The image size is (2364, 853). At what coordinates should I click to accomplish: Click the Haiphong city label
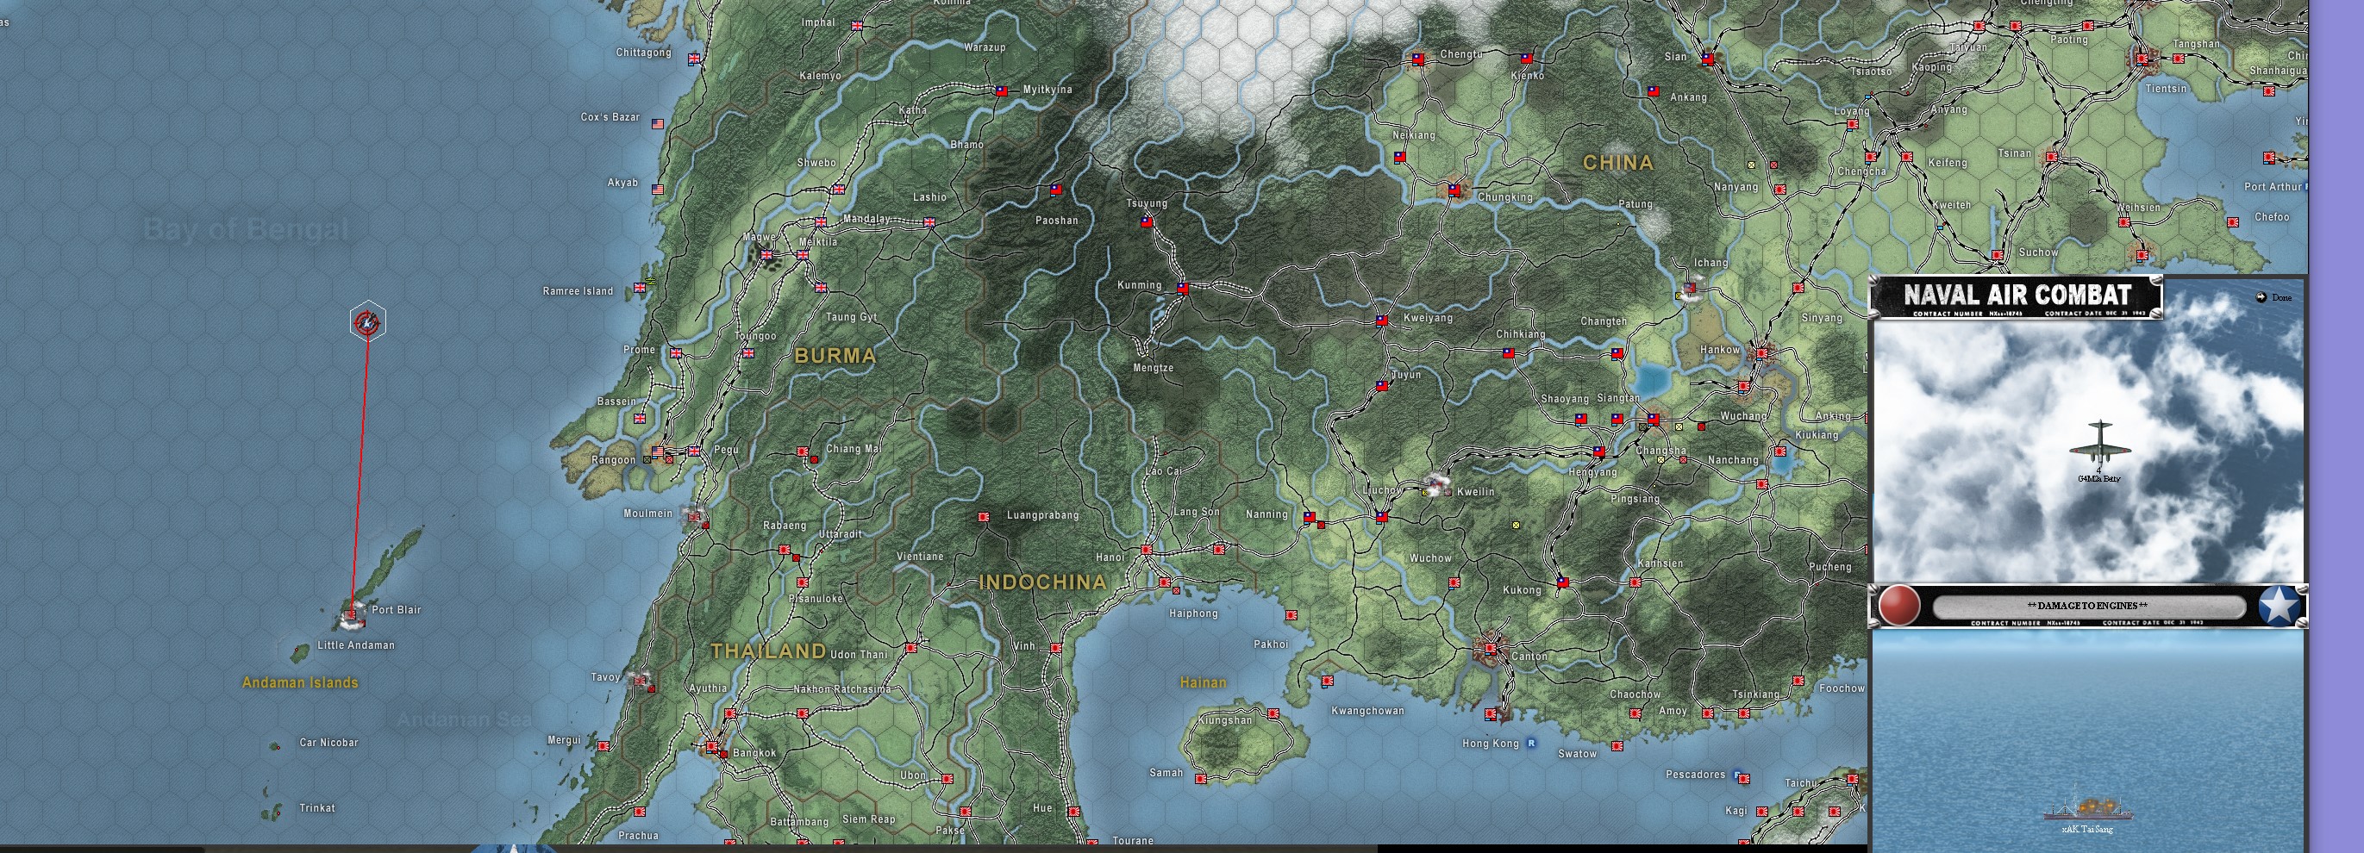[1193, 613]
